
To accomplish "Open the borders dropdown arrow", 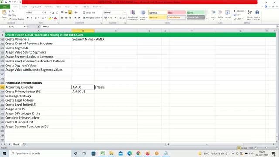I will pyautogui.click(x=45, y=18).
